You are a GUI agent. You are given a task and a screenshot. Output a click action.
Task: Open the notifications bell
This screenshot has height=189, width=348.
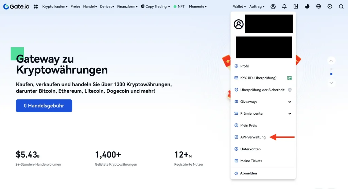point(284,6)
